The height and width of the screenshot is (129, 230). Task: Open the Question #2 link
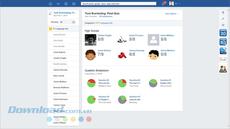135,80
